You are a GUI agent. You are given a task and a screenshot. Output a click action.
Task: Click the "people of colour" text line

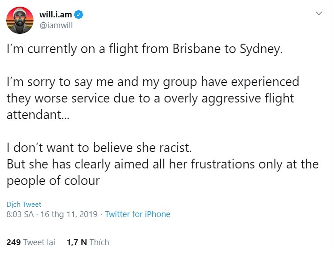pyautogui.click(x=53, y=180)
